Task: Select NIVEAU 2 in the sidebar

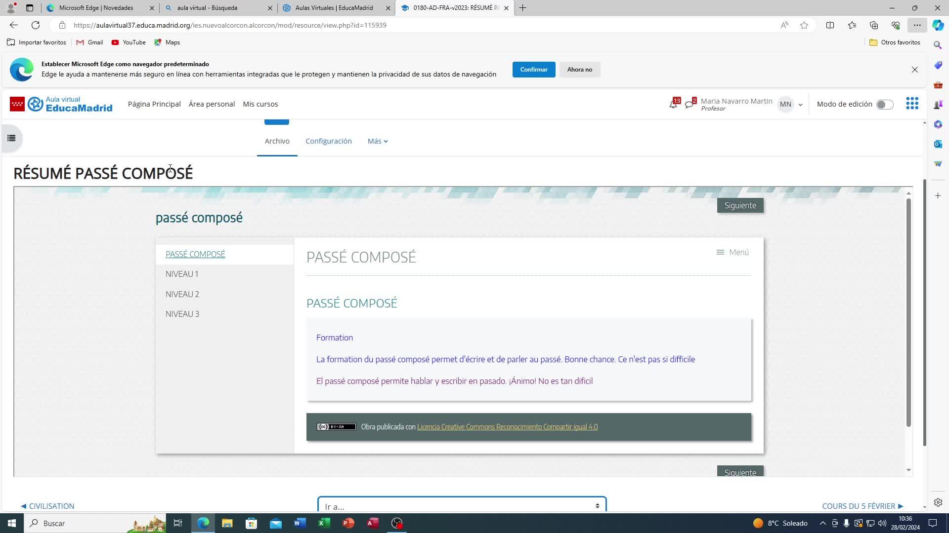Action: pyautogui.click(x=182, y=294)
